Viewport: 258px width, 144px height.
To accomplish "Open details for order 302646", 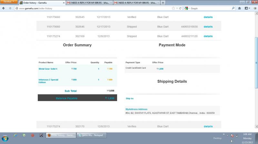I will pyautogui.click(x=208, y=27).
